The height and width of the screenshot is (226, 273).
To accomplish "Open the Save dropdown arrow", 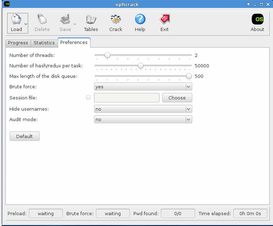I will 75,24.
